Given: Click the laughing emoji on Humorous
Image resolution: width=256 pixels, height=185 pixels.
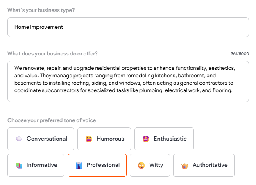Looking at the screenshot, I should click(x=89, y=139).
